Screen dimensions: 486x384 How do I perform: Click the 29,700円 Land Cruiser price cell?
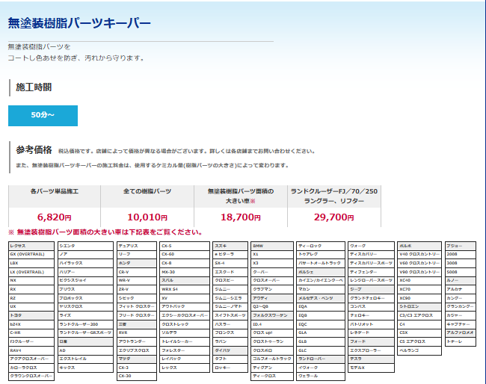pyautogui.click(x=333, y=217)
